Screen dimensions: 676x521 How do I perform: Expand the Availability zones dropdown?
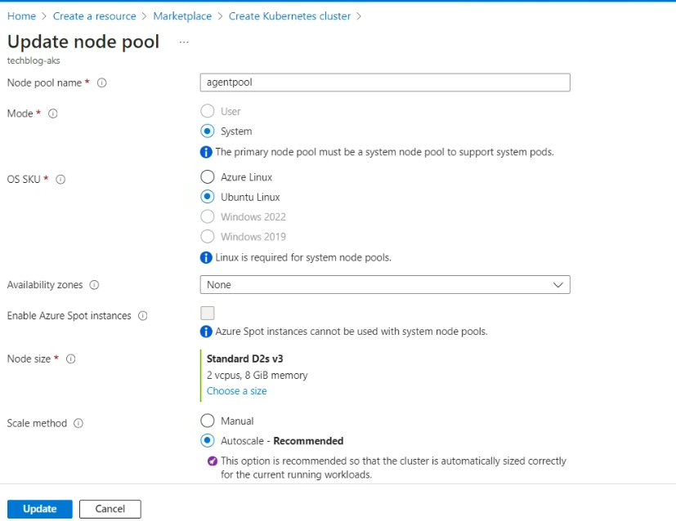(x=384, y=285)
